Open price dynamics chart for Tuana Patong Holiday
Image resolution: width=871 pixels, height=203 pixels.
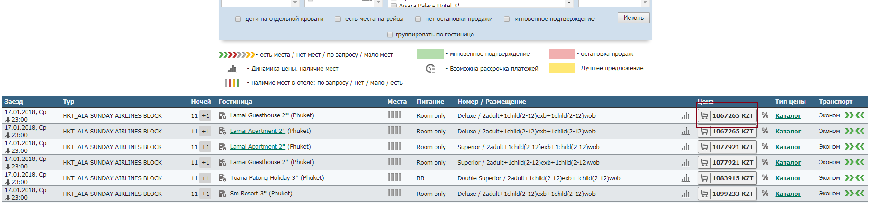point(685,178)
